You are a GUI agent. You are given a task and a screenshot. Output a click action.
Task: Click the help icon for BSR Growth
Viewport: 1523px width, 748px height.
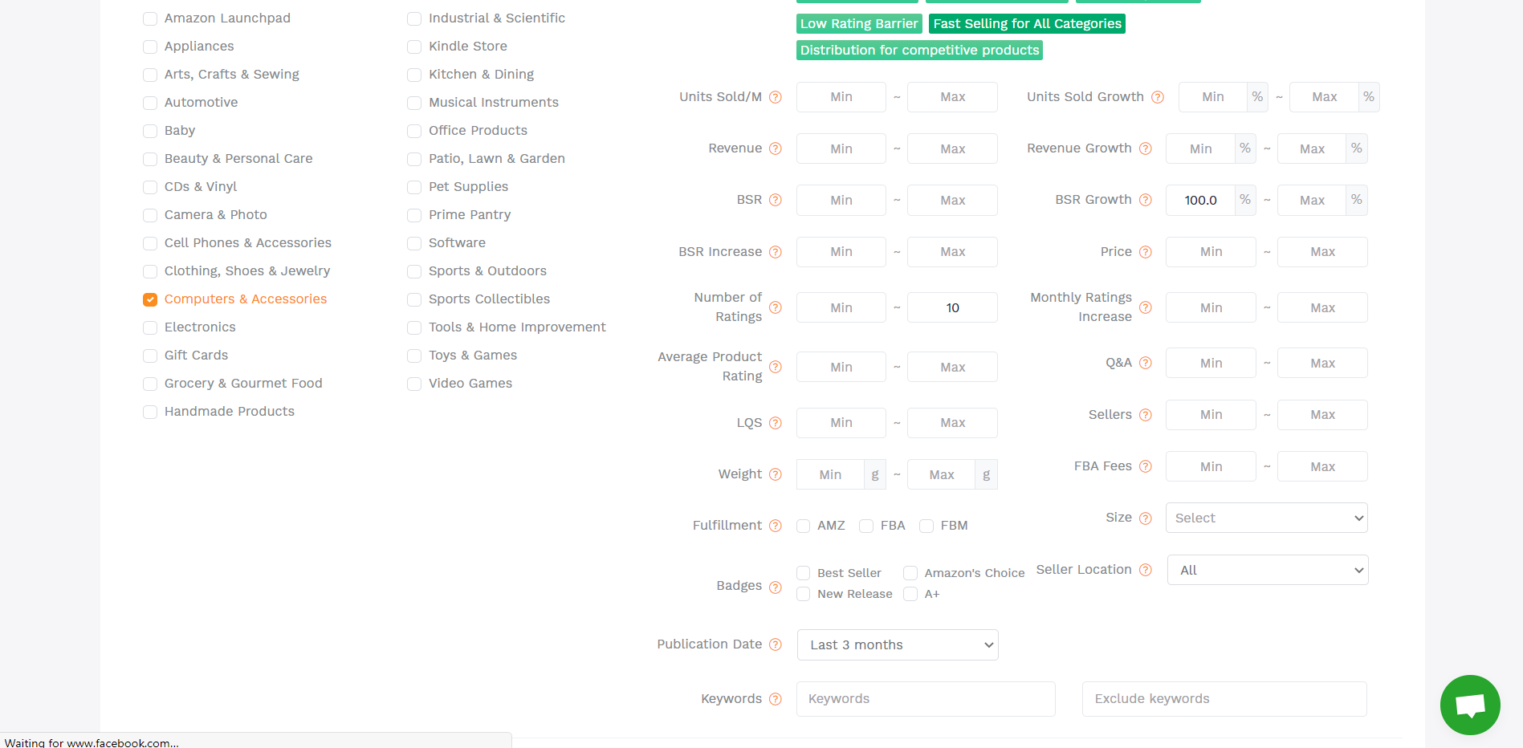pyautogui.click(x=1146, y=200)
